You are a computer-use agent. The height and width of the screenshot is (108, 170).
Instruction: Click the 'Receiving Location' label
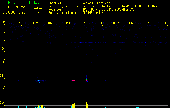pyautogui.click(x=63, y=6)
